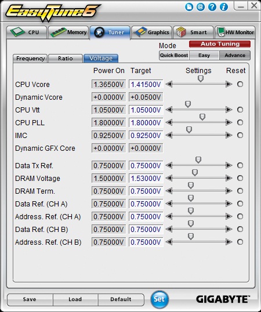
Task: Reset IMC radio button
Action: (240, 135)
